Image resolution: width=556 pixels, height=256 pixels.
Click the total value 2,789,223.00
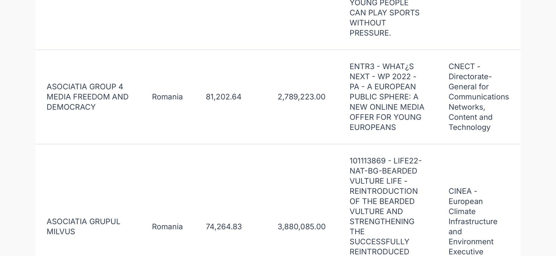(x=302, y=97)
